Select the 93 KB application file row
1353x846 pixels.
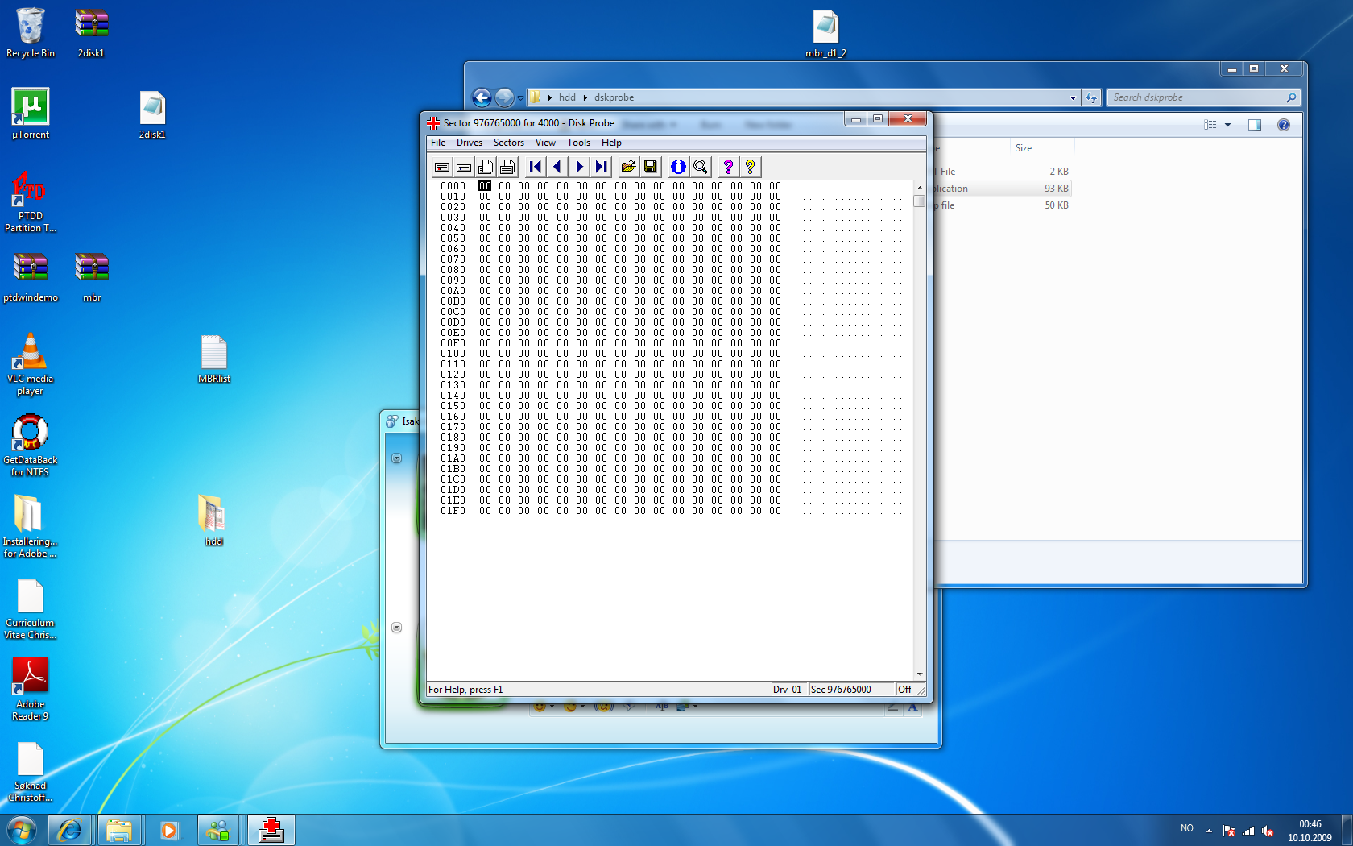(x=1003, y=189)
